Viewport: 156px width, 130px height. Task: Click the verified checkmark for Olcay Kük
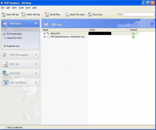coord(133,34)
